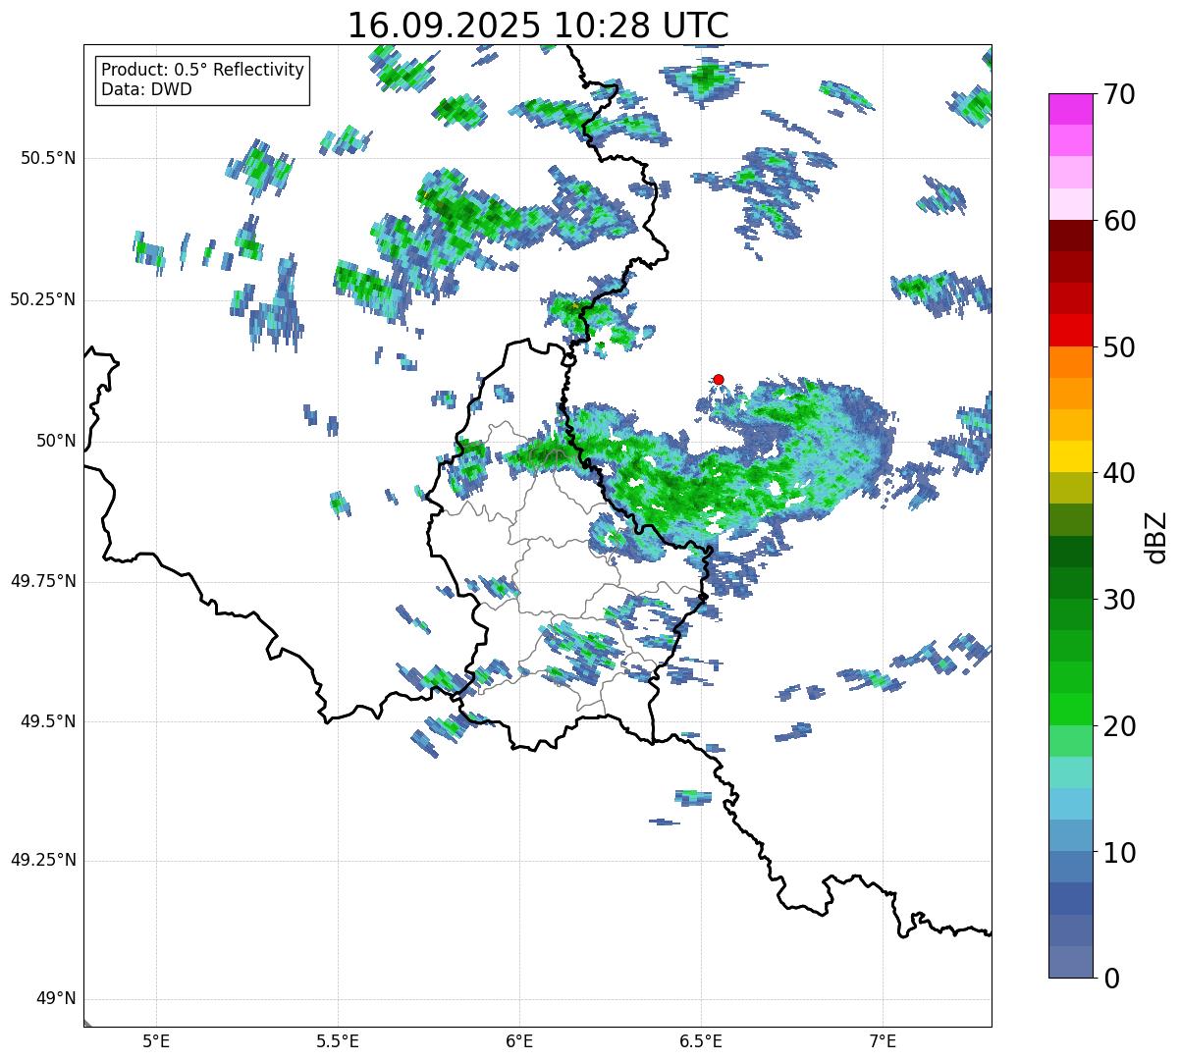The width and height of the screenshot is (1180, 1061).
Task: Click the latitude label 49.5°N
Action: [x=48, y=721]
